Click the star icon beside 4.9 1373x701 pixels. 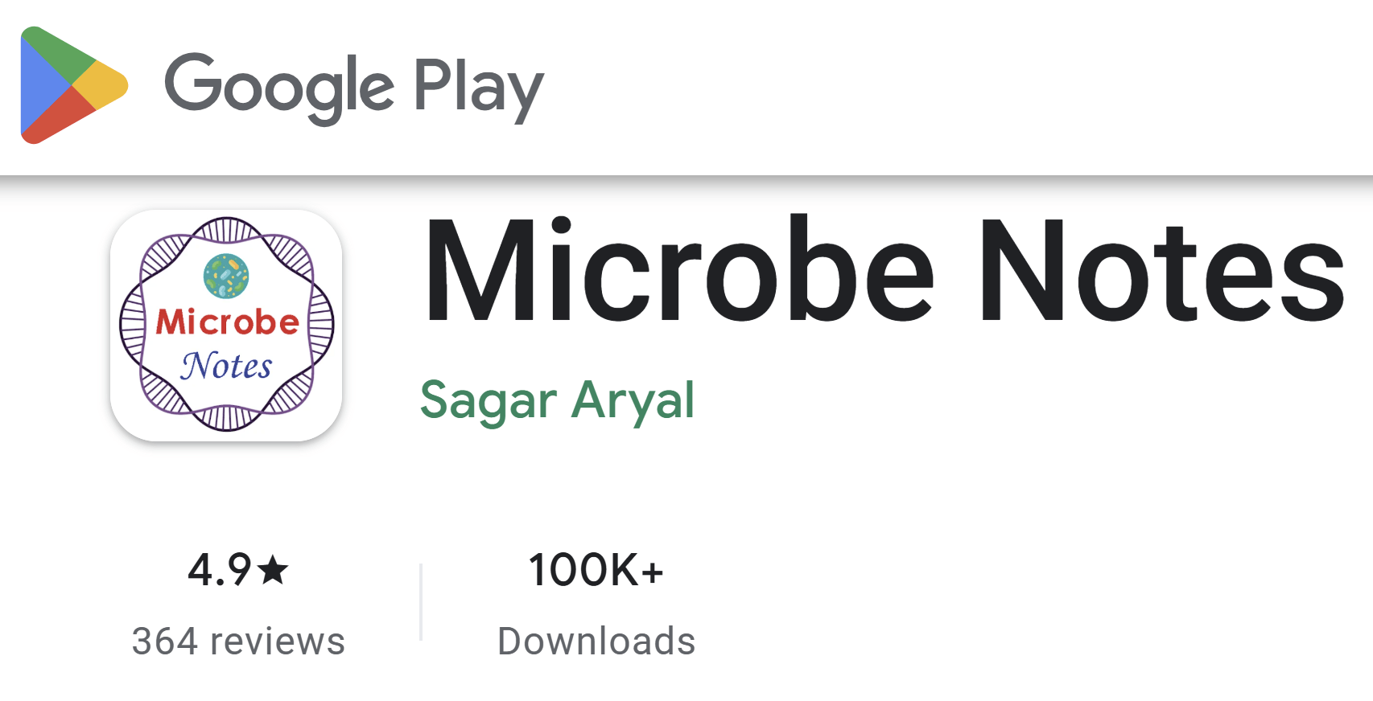[274, 570]
